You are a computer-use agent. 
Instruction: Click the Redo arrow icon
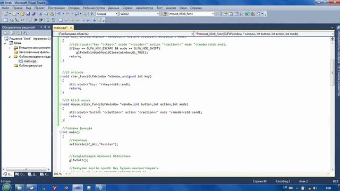pos(67,14)
